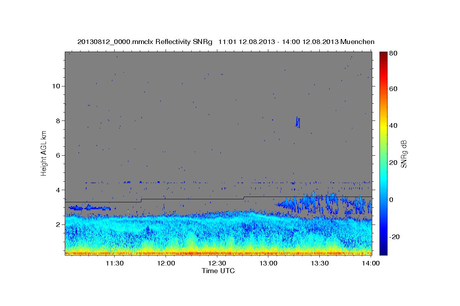Click the colorbar value 40
The image size is (460, 306).
pyautogui.click(x=393, y=125)
